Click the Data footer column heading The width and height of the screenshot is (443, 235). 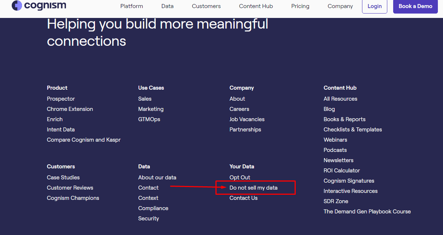pos(144,167)
